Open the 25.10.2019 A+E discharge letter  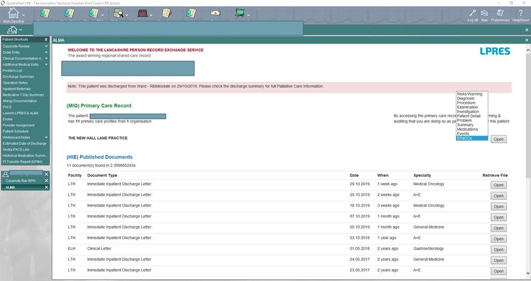point(499,195)
